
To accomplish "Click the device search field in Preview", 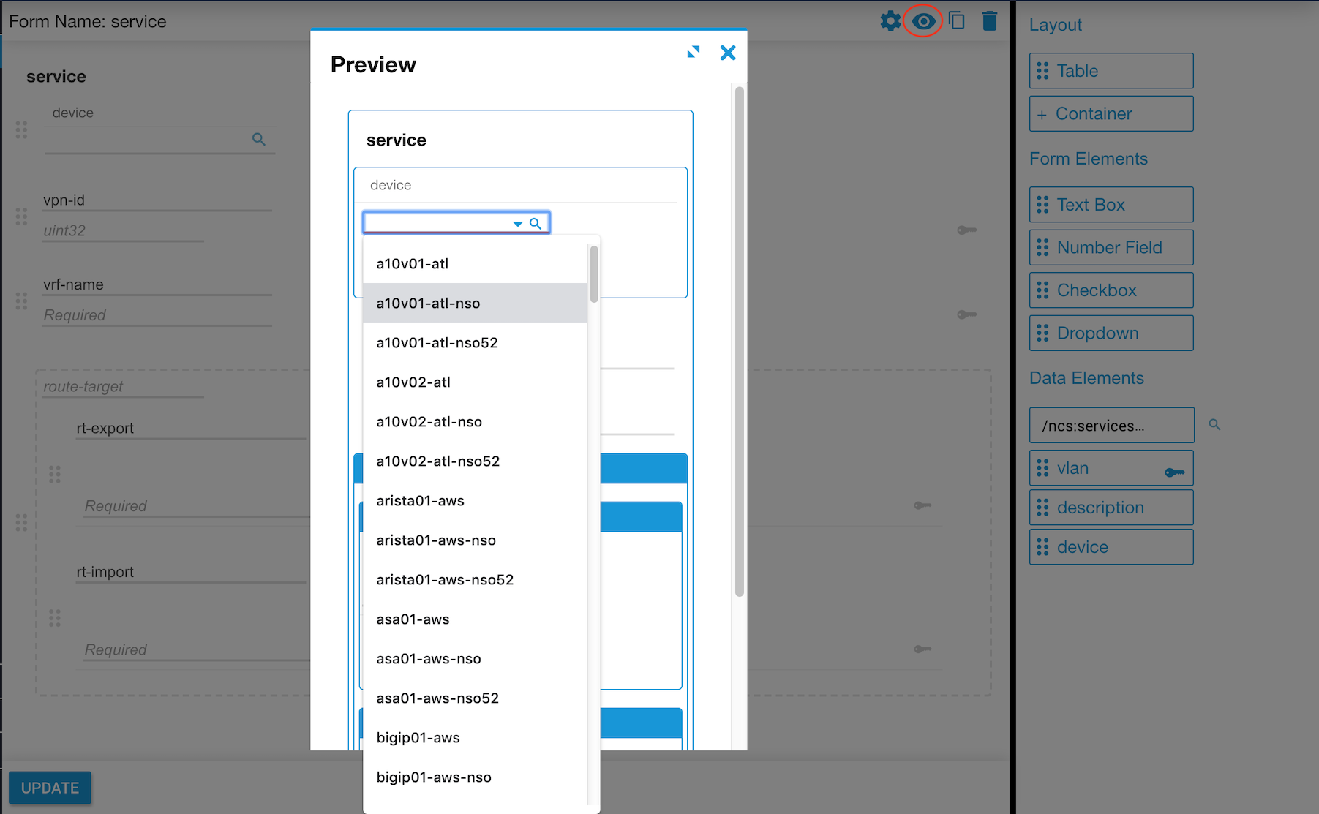I will pos(456,222).
